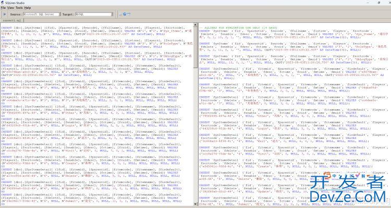Click N'Create' in the source pane
391x208 pixels.
pos(69,163)
